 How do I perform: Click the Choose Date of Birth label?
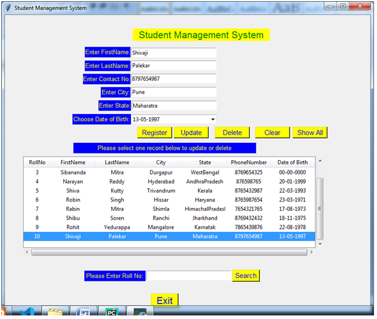click(102, 119)
